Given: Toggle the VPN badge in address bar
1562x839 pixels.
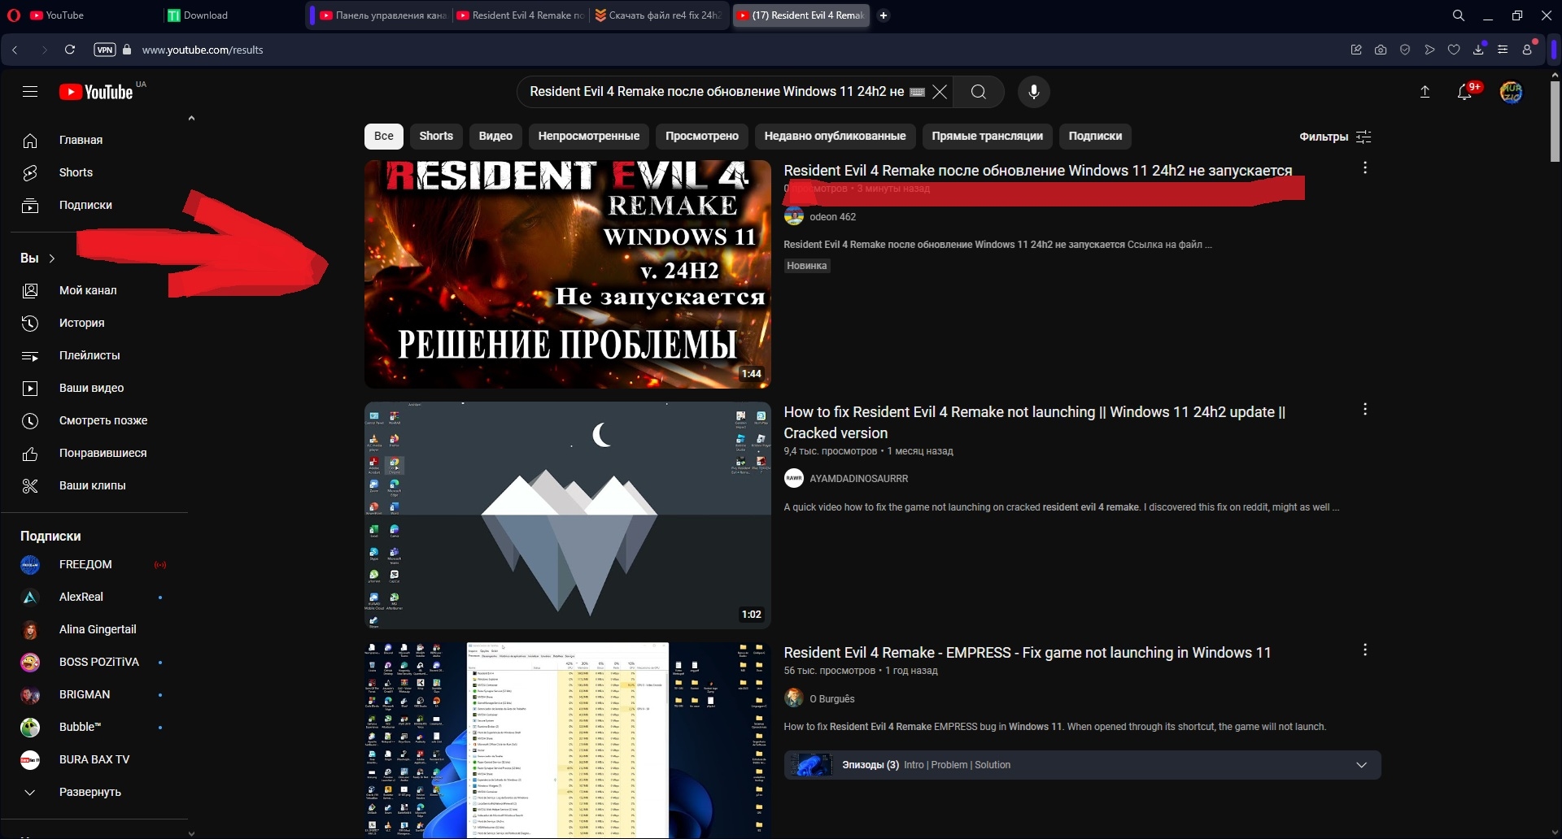Looking at the screenshot, I should [105, 50].
